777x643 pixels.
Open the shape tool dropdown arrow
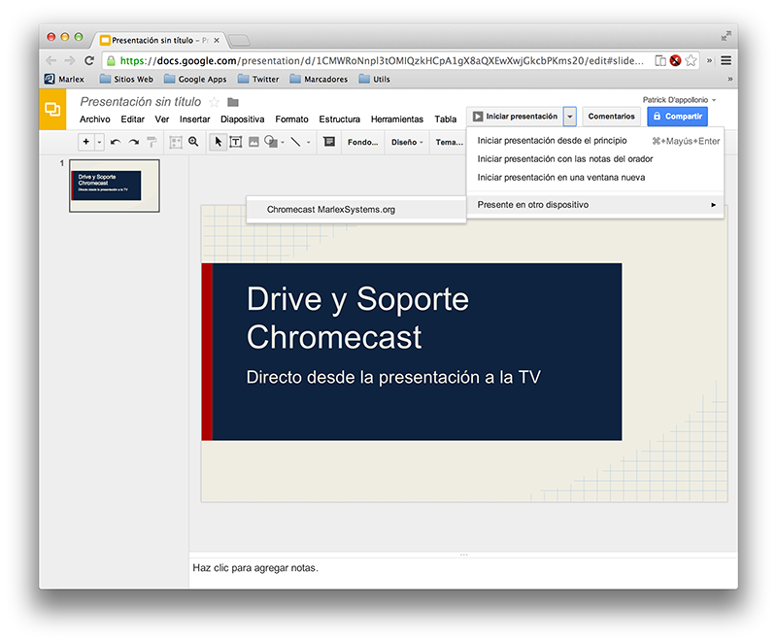click(283, 142)
